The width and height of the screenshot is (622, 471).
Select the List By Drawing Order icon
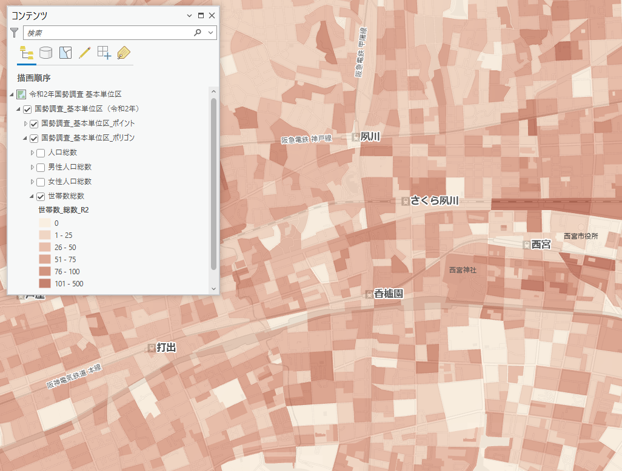(26, 53)
